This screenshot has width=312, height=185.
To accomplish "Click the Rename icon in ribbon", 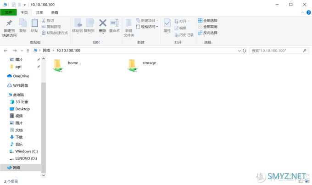I will click(x=114, y=23).
